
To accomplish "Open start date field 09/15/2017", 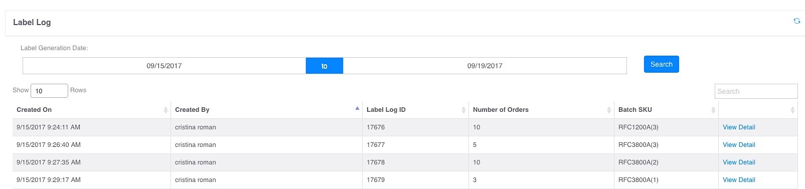I will pos(164,66).
